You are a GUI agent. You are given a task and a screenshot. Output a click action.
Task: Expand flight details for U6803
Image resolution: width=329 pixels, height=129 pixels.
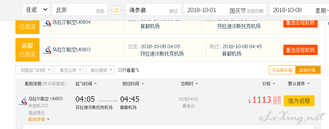pyautogui.click(x=39, y=119)
